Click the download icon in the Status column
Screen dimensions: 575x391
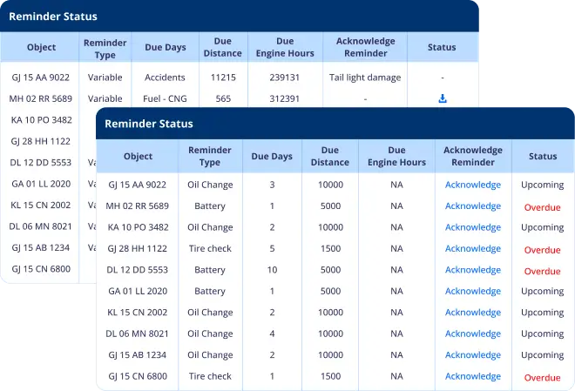[x=442, y=98]
